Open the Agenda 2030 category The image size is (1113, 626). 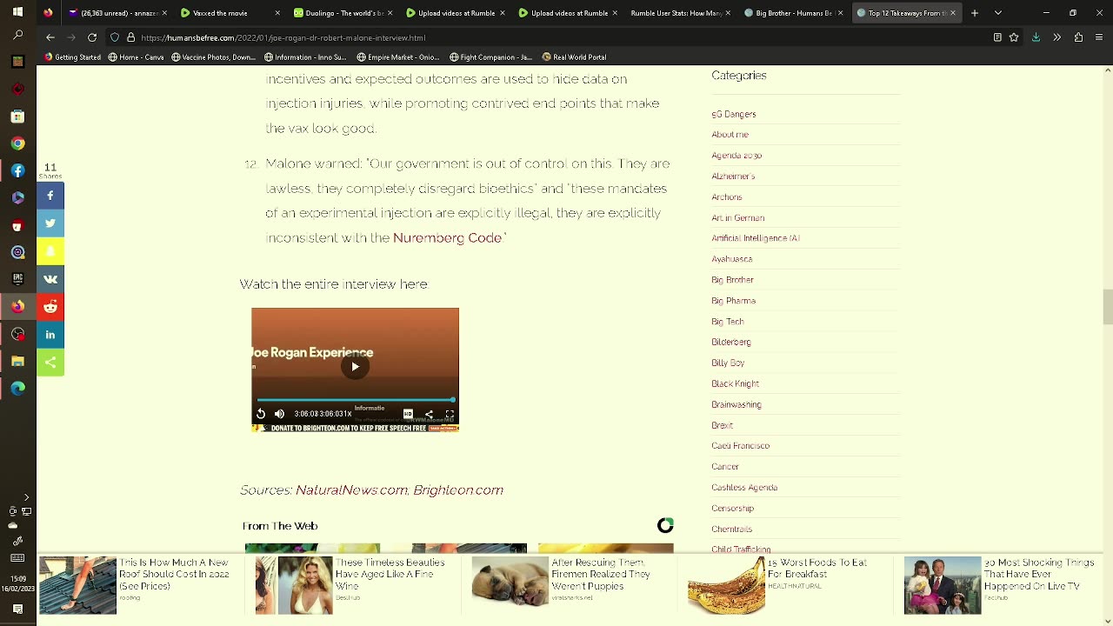coord(736,156)
